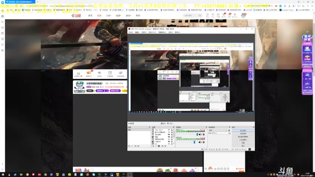The width and height of the screenshot is (315, 177).
Task: Adjust the first mixer channel volume slider
Action: coord(197,135)
